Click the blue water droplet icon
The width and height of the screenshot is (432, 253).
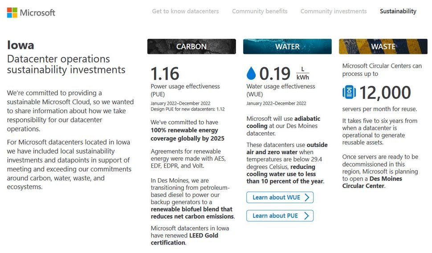click(x=251, y=73)
